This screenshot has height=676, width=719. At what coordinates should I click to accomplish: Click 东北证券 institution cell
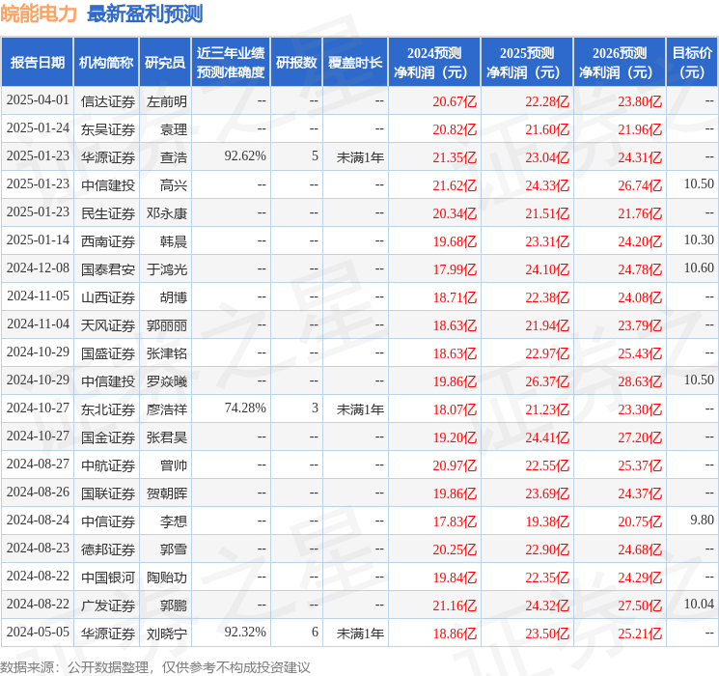[x=108, y=409]
